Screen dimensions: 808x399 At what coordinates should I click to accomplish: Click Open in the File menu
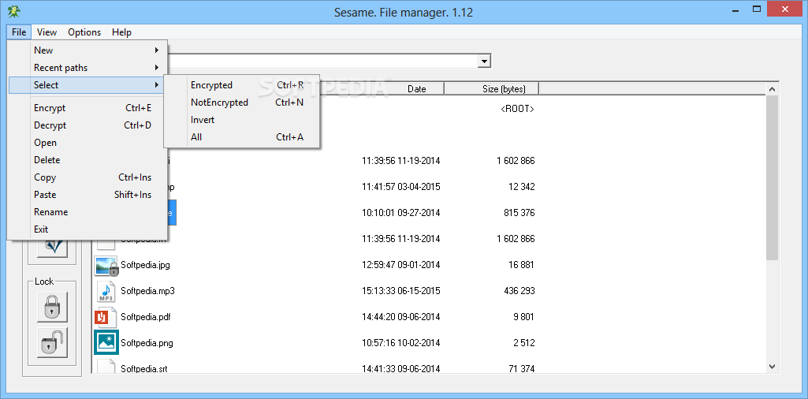[x=88, y=143]
